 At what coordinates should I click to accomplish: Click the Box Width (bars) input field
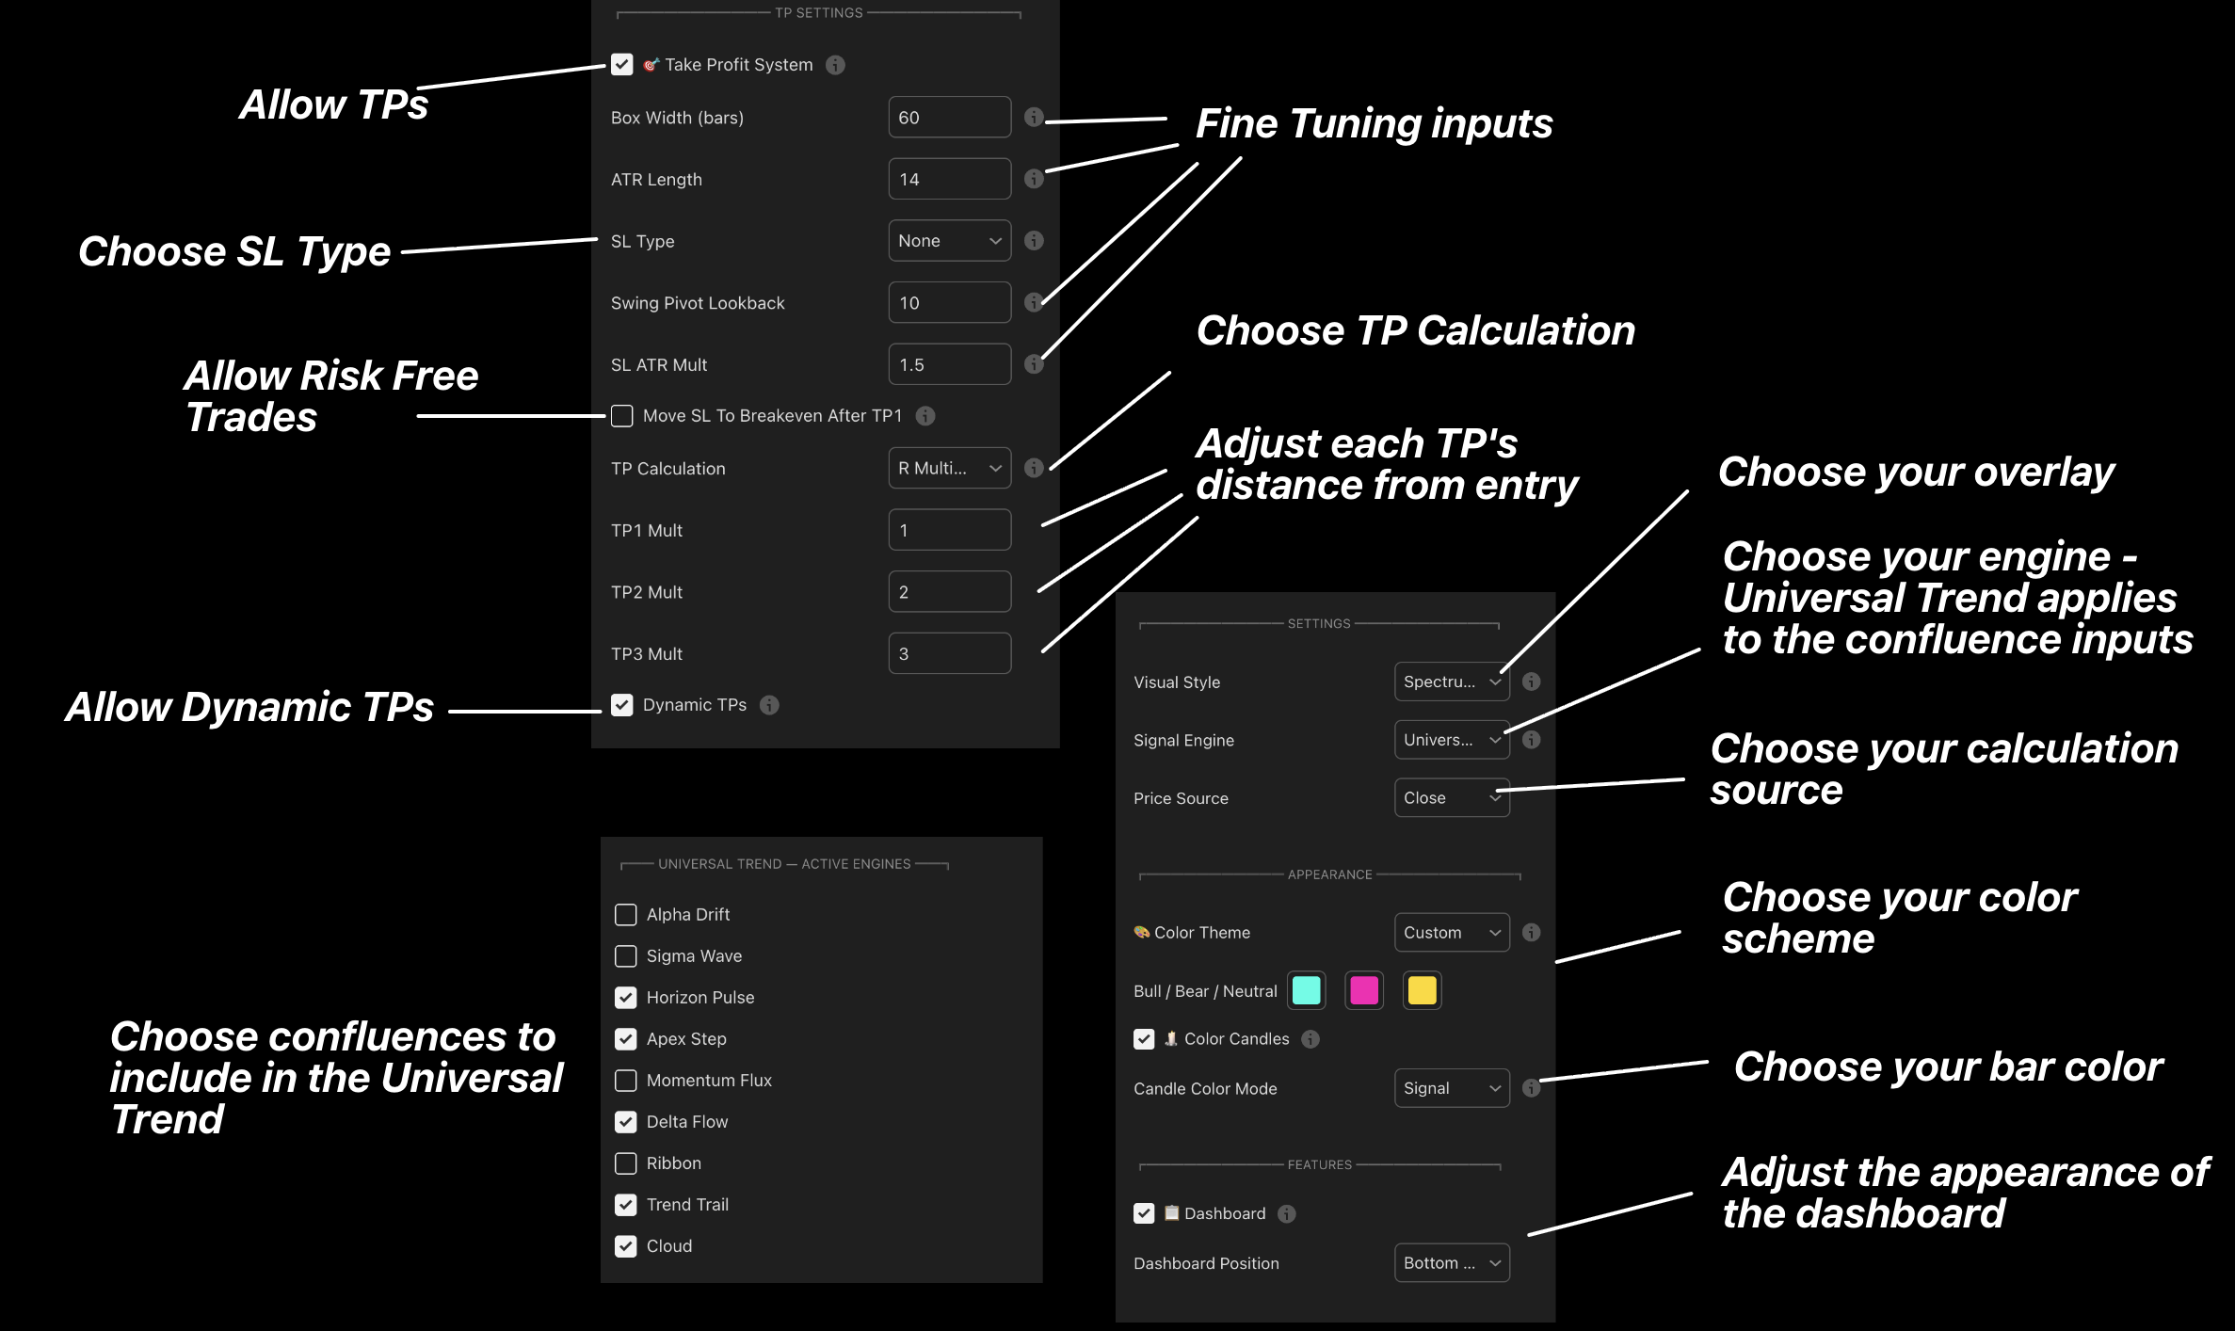click(x=950, y=117)
